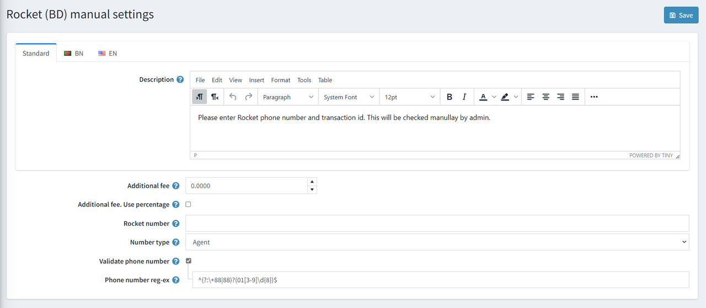Click help icon for Additional fee percentage

pos(175,204)
